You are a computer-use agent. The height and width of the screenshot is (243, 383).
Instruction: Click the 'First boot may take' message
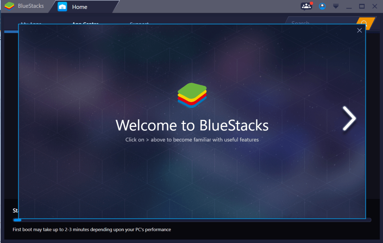pyautogui.click(x=92, y=230)
